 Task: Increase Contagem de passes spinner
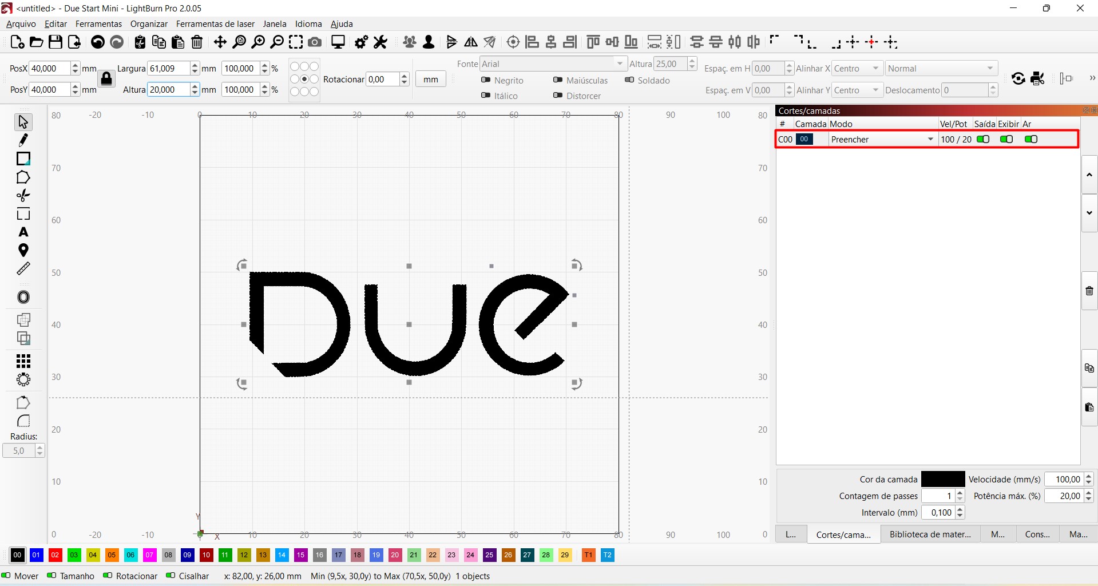click(960, 493)
